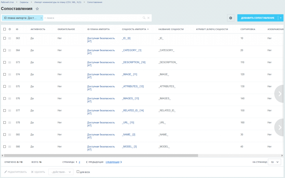Click the horizontal table scrollbar

(101, 155)
